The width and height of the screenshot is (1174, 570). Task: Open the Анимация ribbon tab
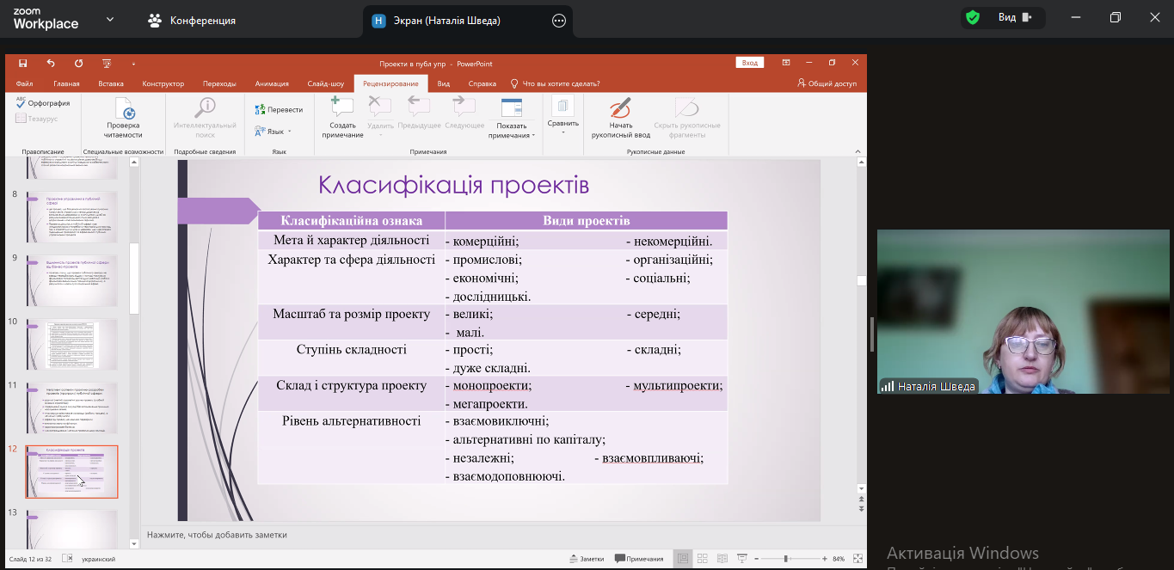point(272,83)
